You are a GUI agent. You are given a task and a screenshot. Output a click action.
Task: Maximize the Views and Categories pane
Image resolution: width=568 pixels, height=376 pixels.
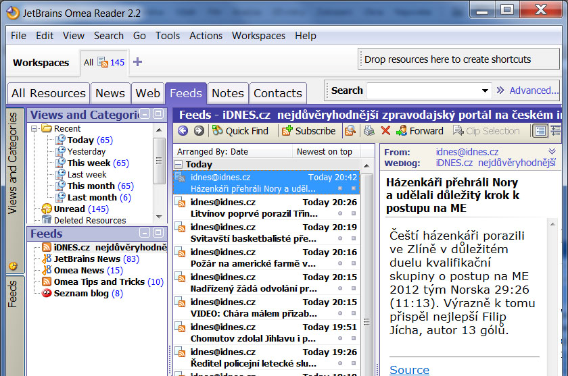pyautogui.click(x=158, y=114)
